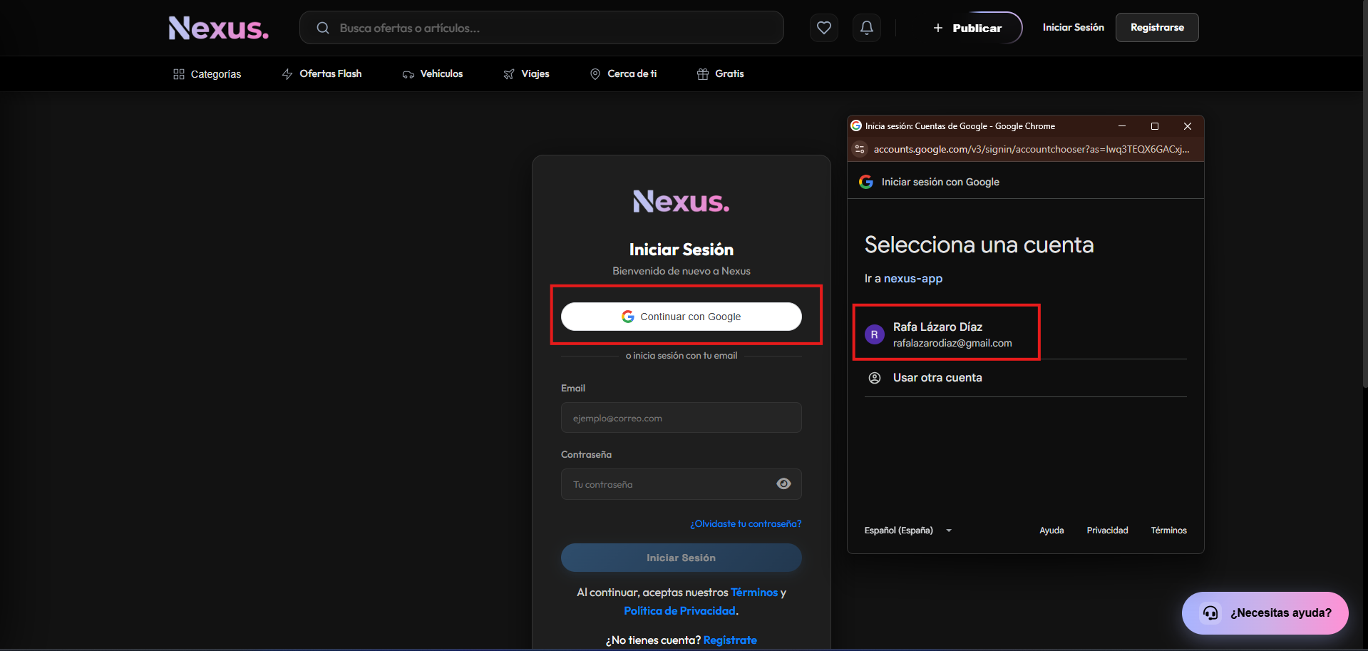Open Ayuda link in Google popup
The image size is (1368, 651).
[x=1051, y=530]
